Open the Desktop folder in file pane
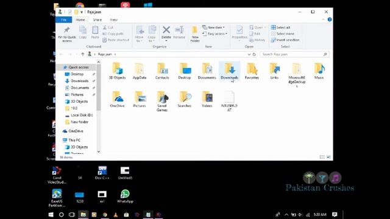 coord(185,71)
